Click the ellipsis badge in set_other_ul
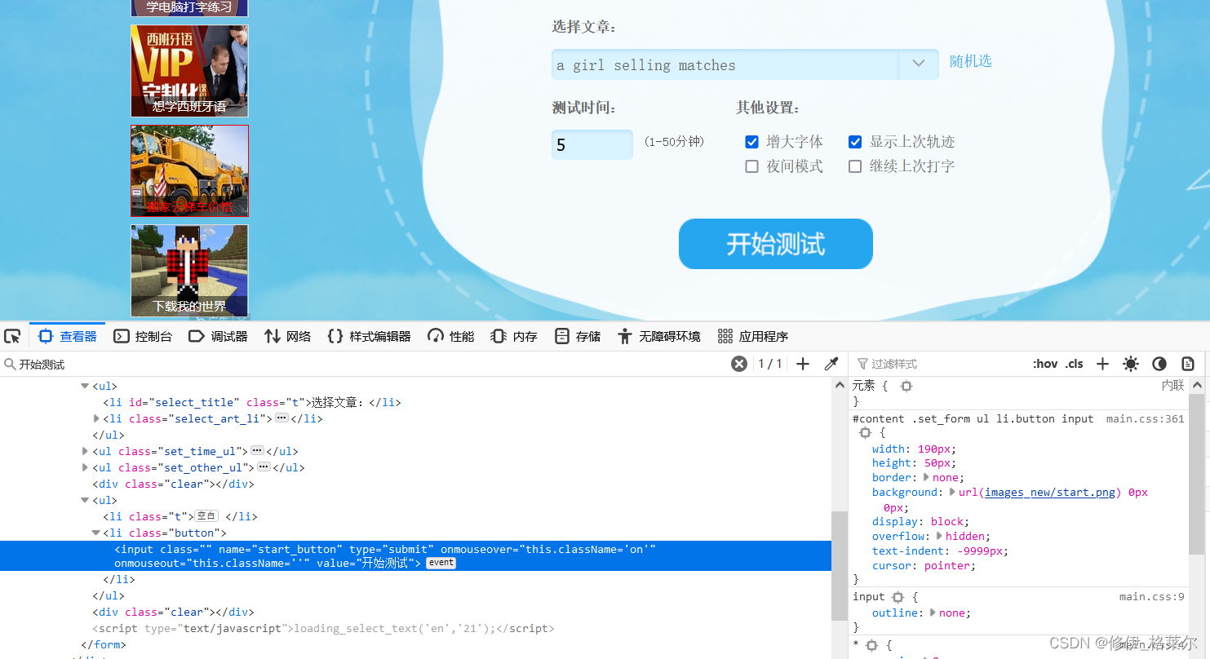The image size is (1210, 659). click(x=264, y=467)
